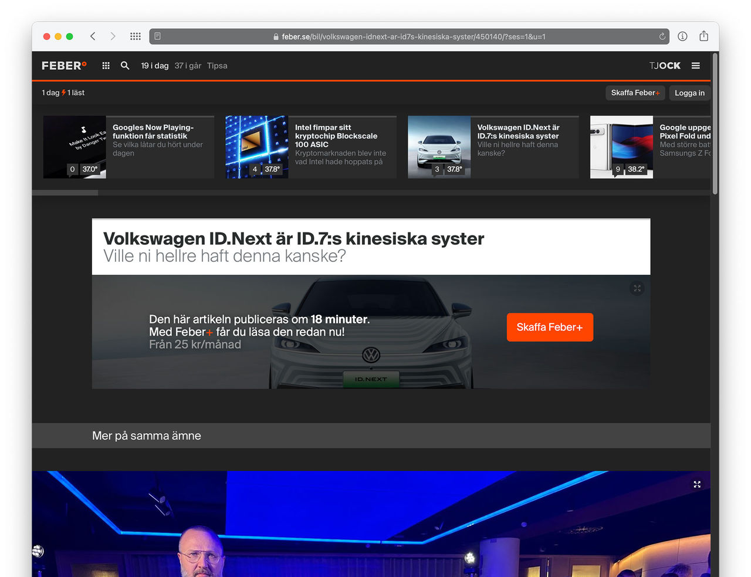
Task: Select the '19 i dag' tab
Action: click(x=155, y=66)
